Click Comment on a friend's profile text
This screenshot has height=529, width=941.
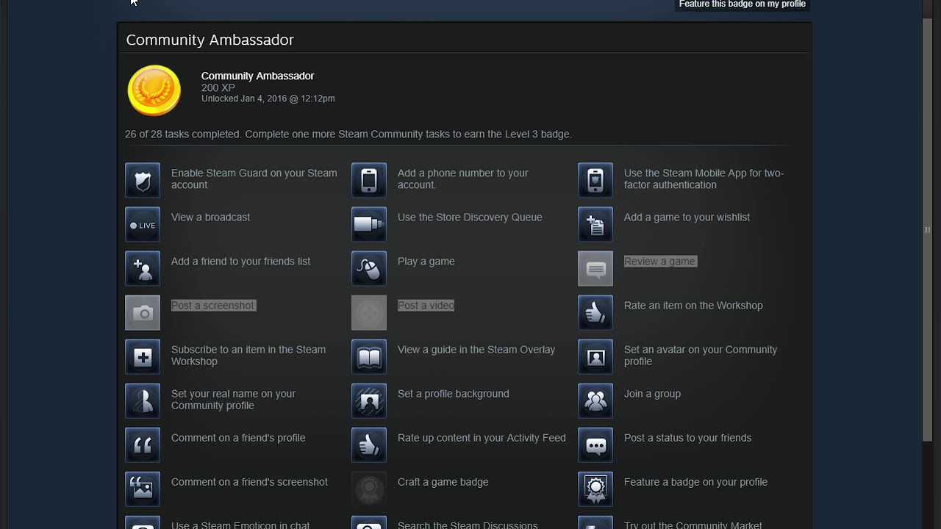click(238, 438)
